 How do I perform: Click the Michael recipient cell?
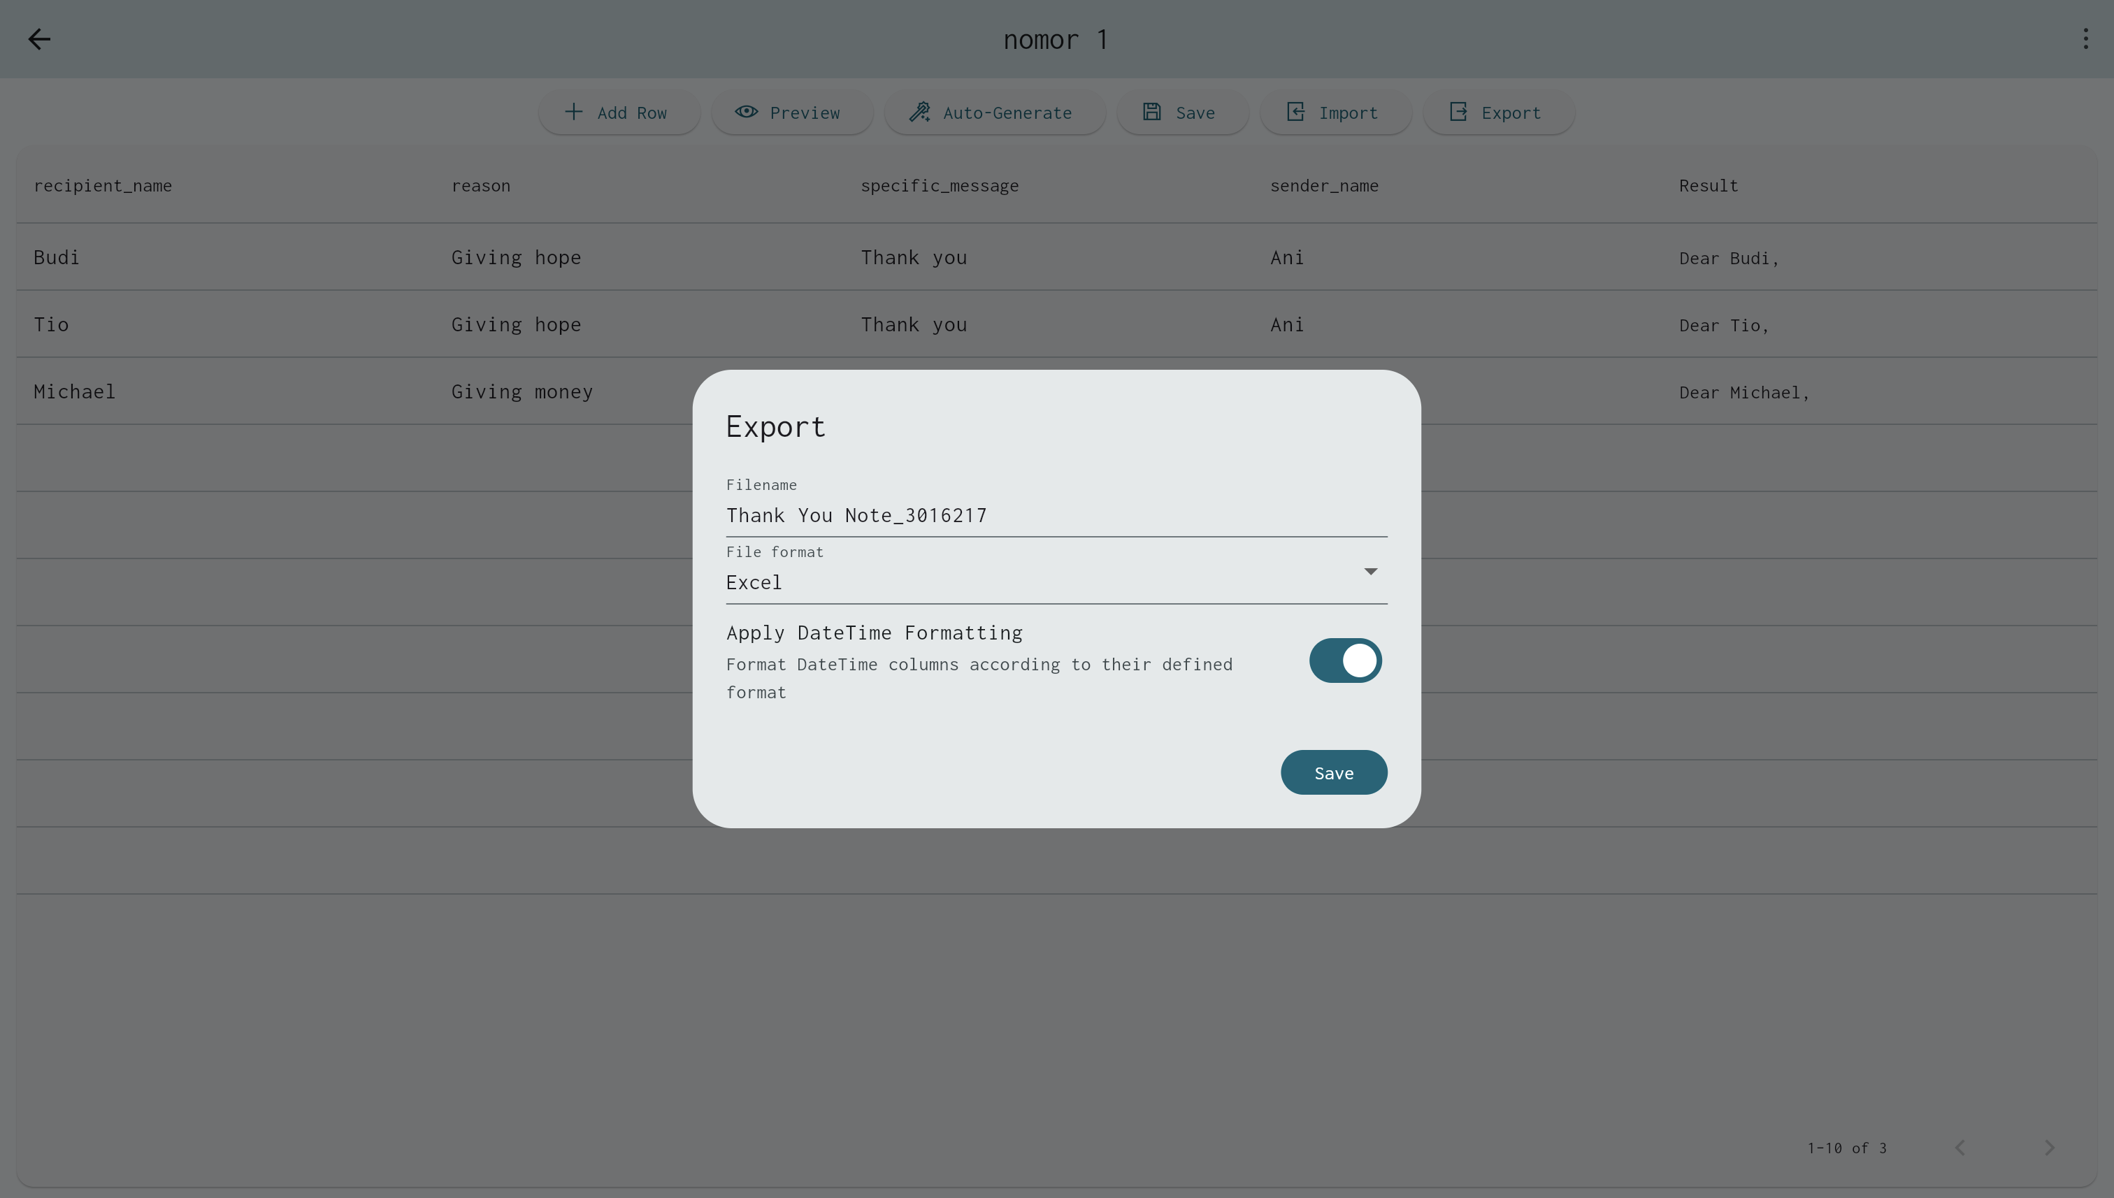coord(74,391)
